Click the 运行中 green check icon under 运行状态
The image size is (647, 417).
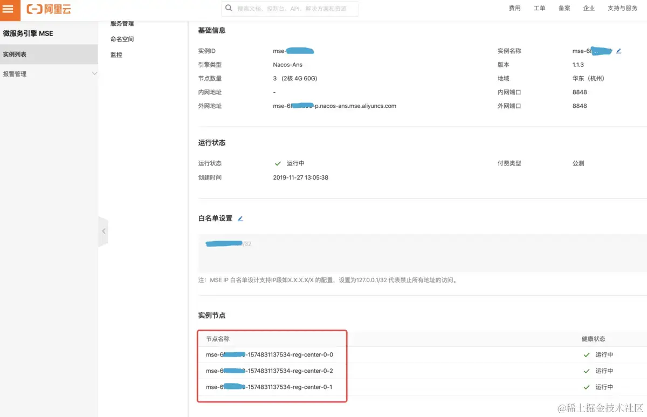click(x=278, y=163)
